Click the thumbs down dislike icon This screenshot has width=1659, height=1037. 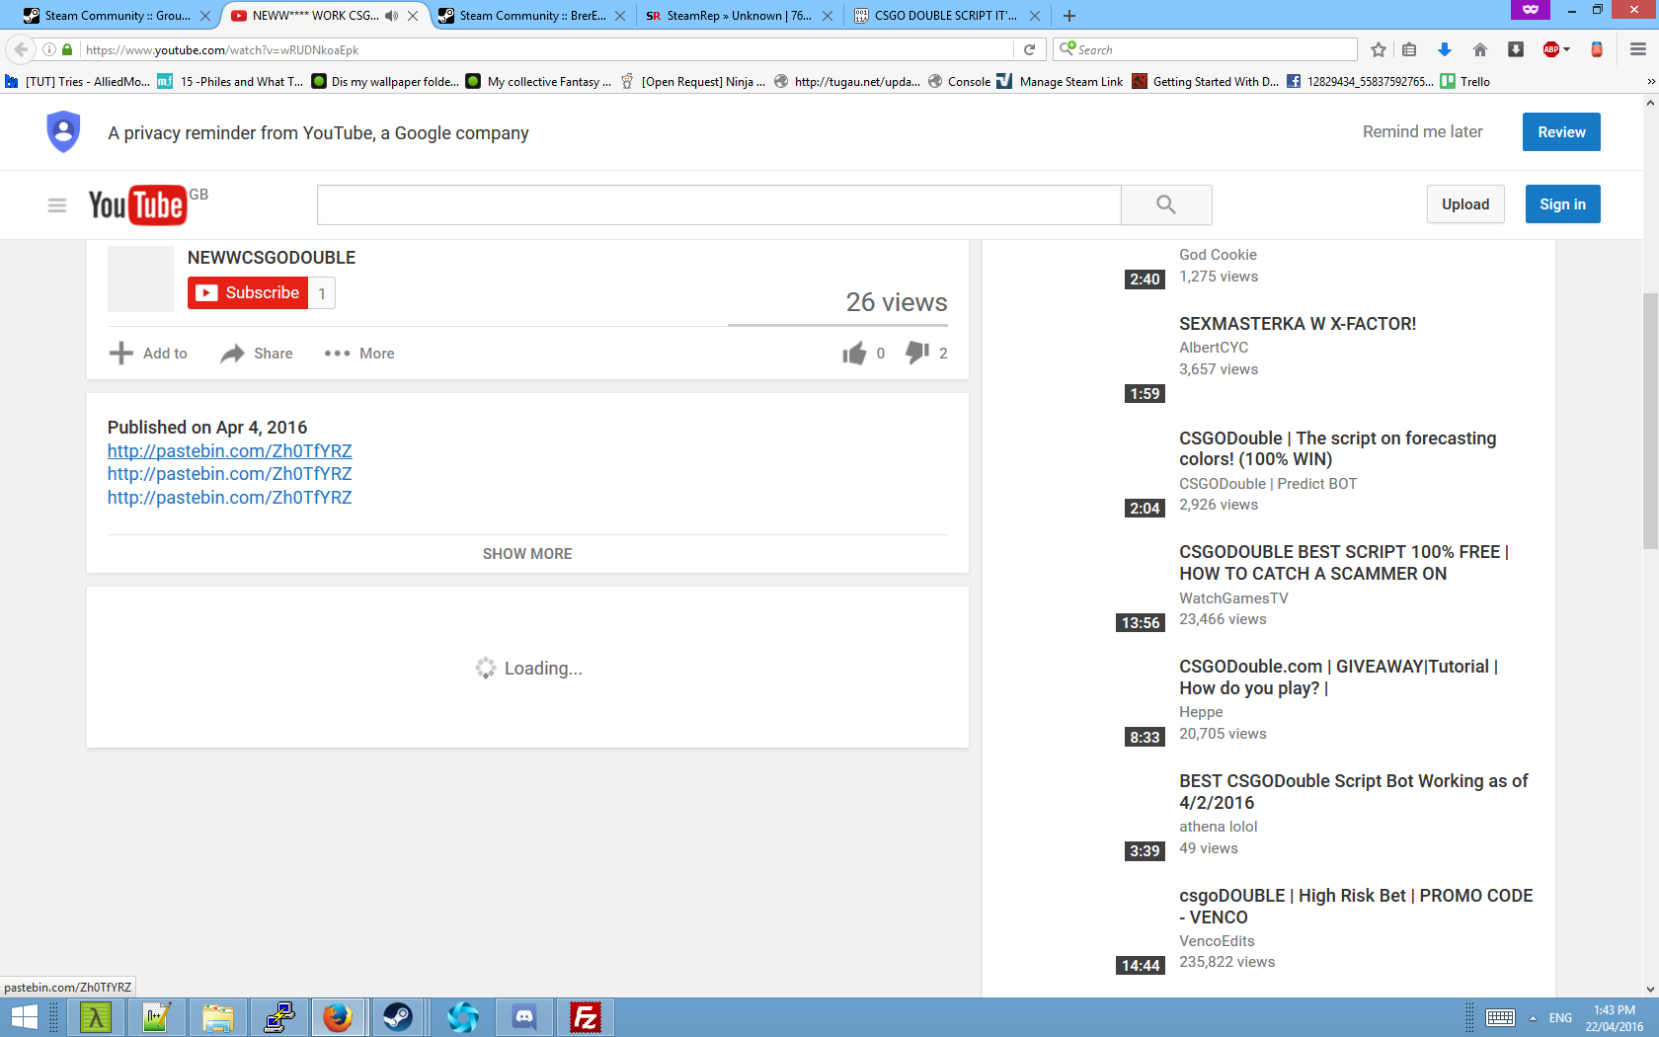point(916,353)
